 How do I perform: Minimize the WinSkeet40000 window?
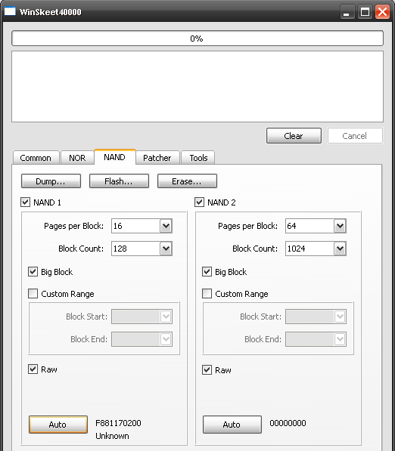347,12
